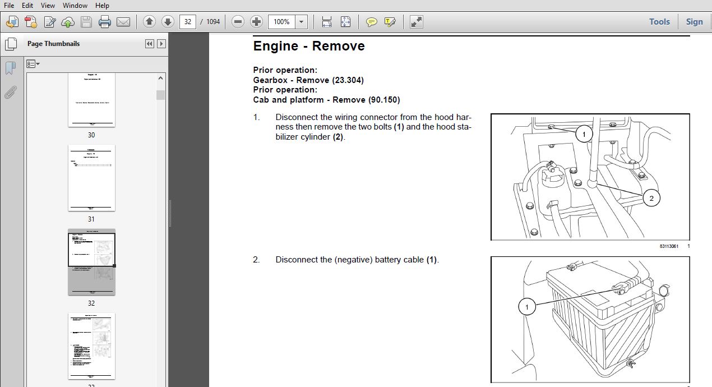Click the "/ 1094" total page count

[210, 22]
